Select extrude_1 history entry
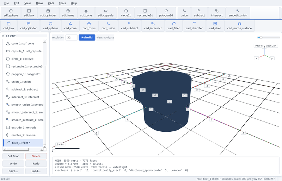The image size is (282, 181). pyautogui.click(x=23, y=127)
